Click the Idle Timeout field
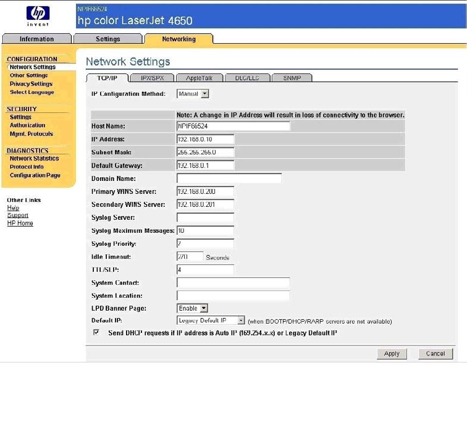 pyautogui.click(x=190, y=257)
